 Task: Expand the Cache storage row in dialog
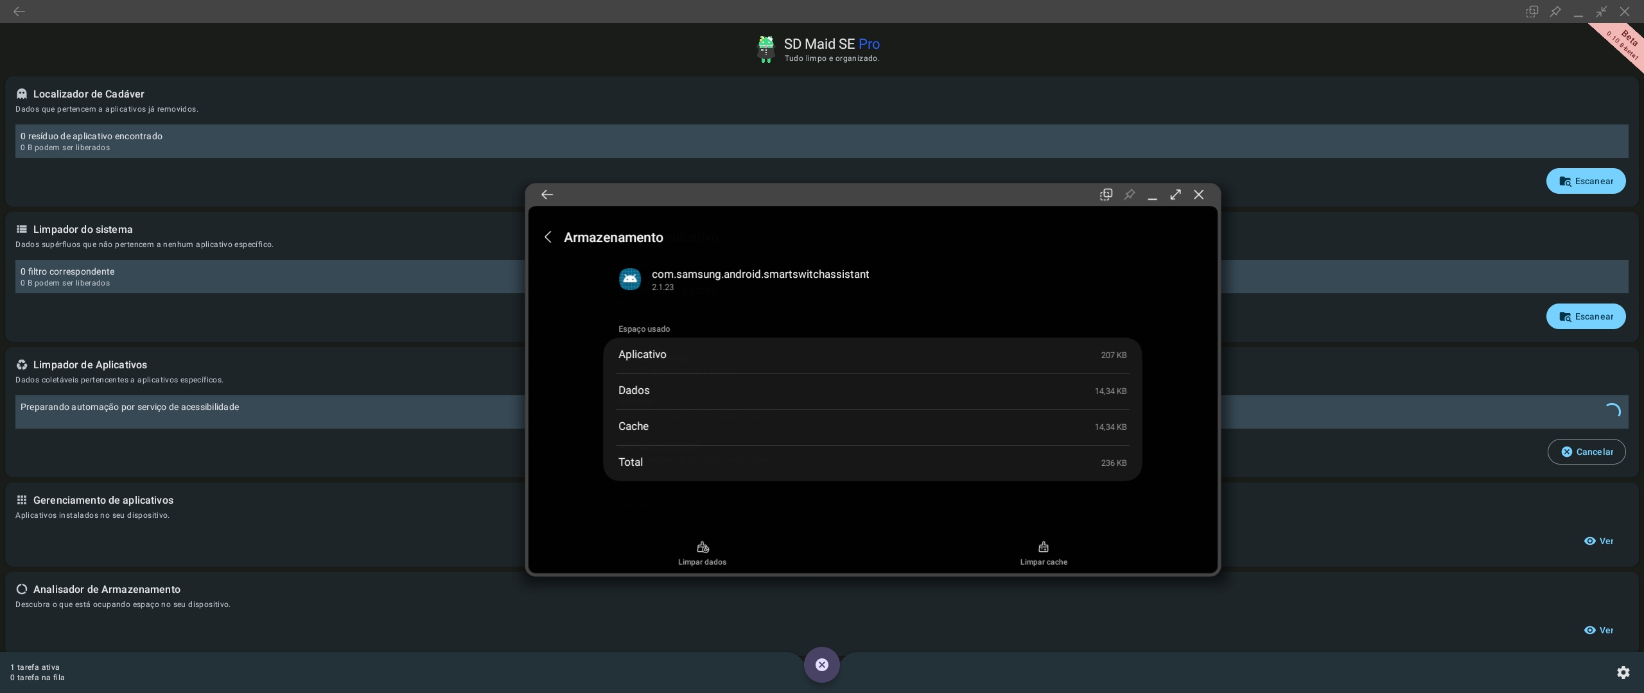click(871, 426)
